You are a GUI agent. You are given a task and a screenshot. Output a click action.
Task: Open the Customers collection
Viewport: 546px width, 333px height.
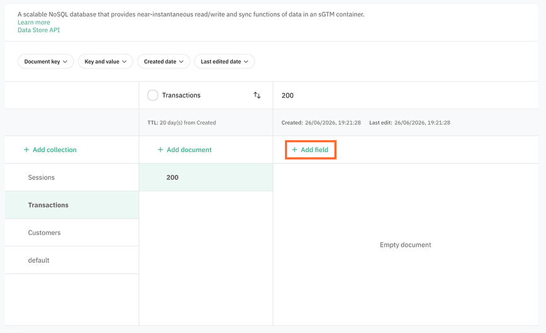tap(72, 232)
